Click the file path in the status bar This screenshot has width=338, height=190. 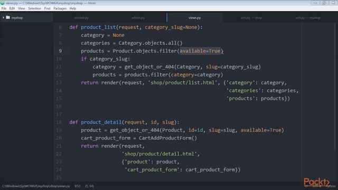point(36,186)
